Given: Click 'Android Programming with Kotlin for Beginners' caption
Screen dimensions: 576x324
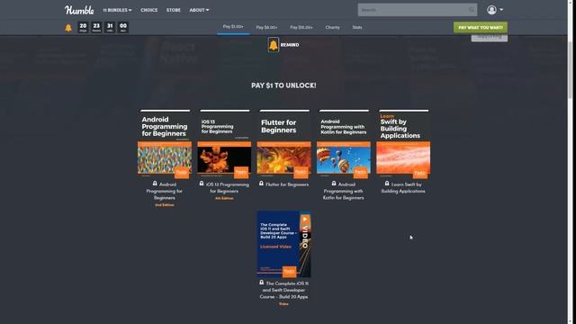Looking at the screenshot, I should coord(344,191).
